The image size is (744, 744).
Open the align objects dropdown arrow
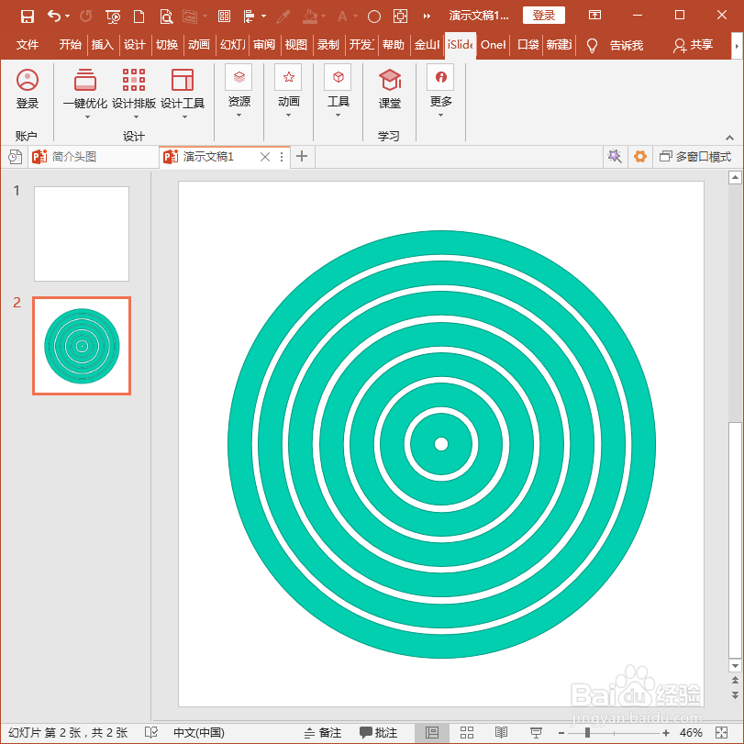click(264, 17)
